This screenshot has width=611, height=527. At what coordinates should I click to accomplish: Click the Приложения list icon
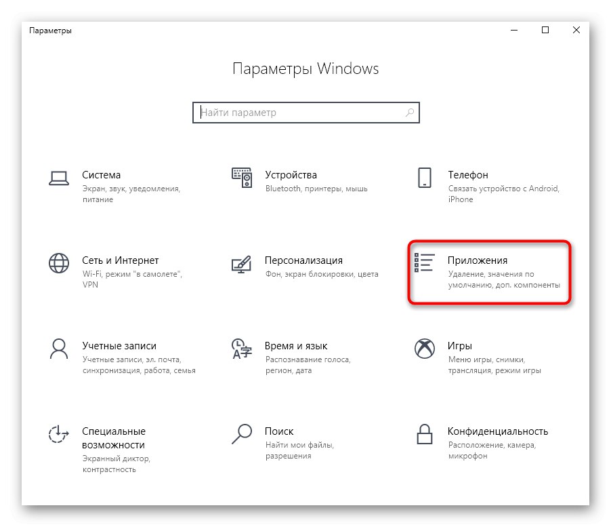pos(424,262)
